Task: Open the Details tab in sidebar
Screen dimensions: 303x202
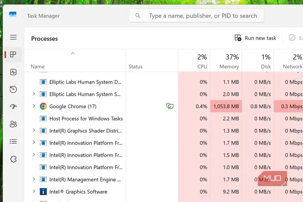Action: click(13, 142)
